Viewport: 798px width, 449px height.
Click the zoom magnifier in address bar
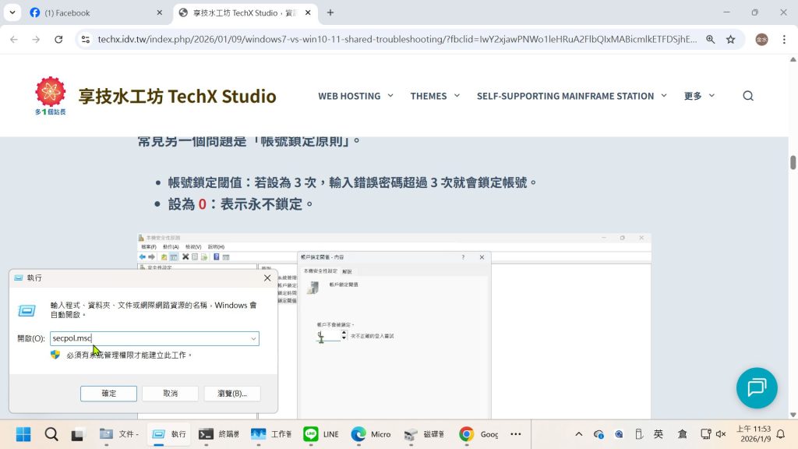click(710, 39)
